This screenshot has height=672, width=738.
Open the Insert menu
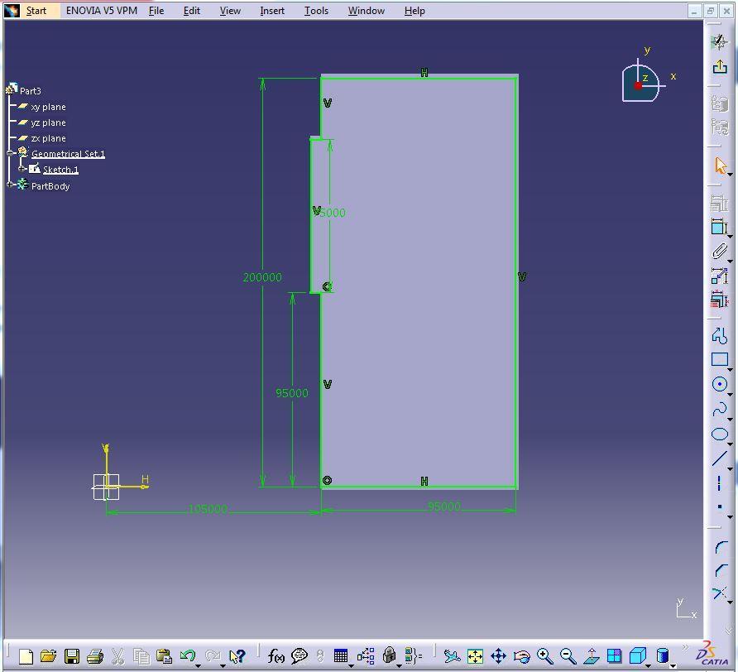[x=272, y=11]
